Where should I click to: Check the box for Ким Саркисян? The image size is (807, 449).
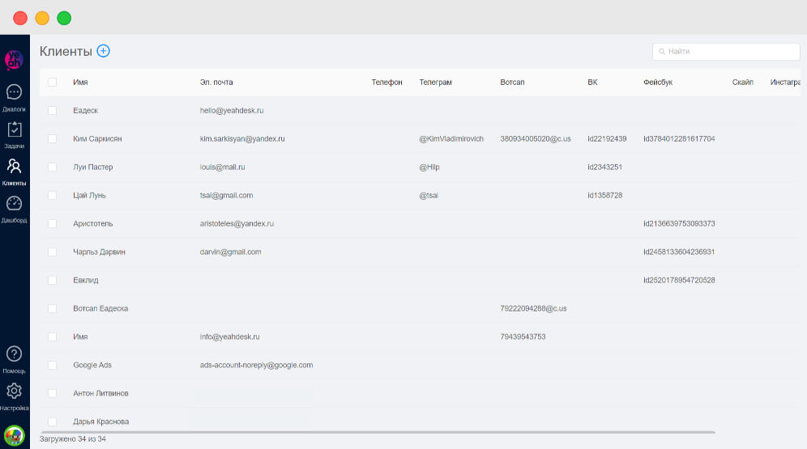pos(53,139)
